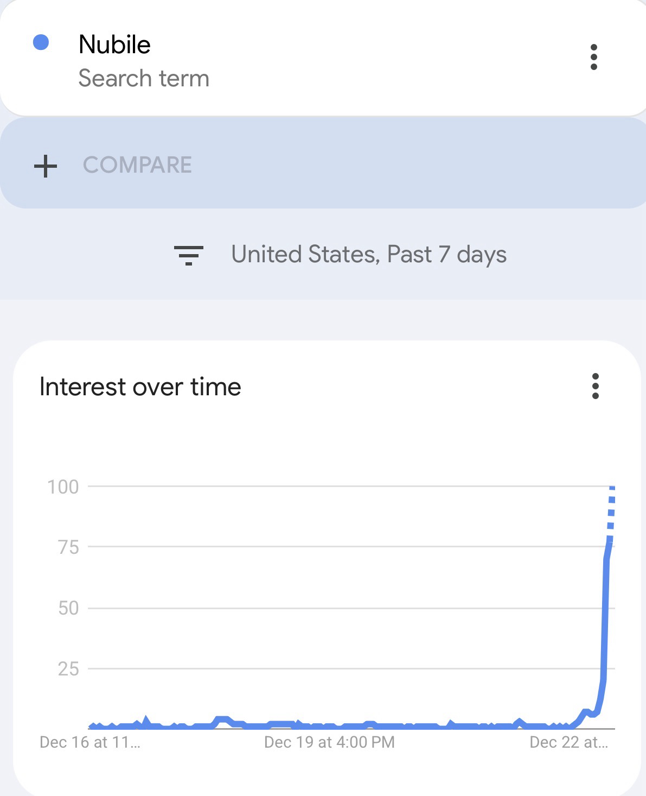Click the "Interest over time" heading
Viewport: 646px width, 796px height.
click(140, 387)
